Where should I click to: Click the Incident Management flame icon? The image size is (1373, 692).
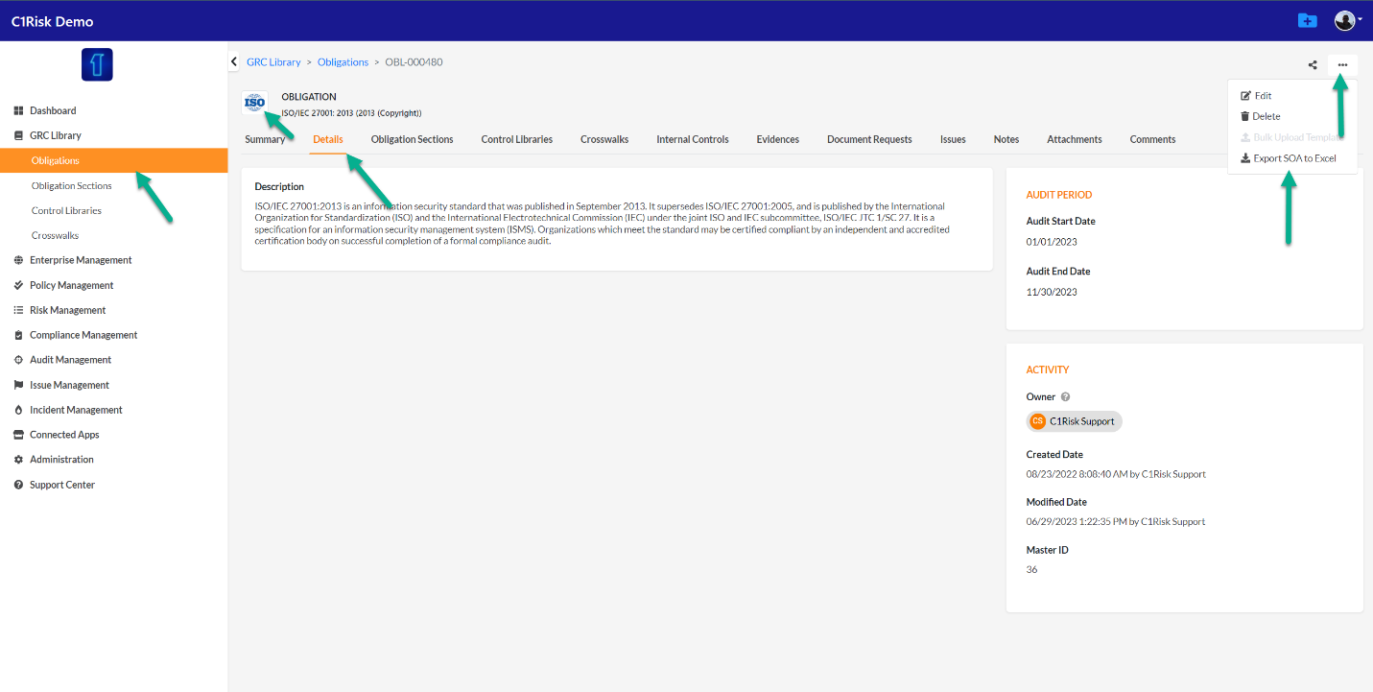[x=18, y=410]
